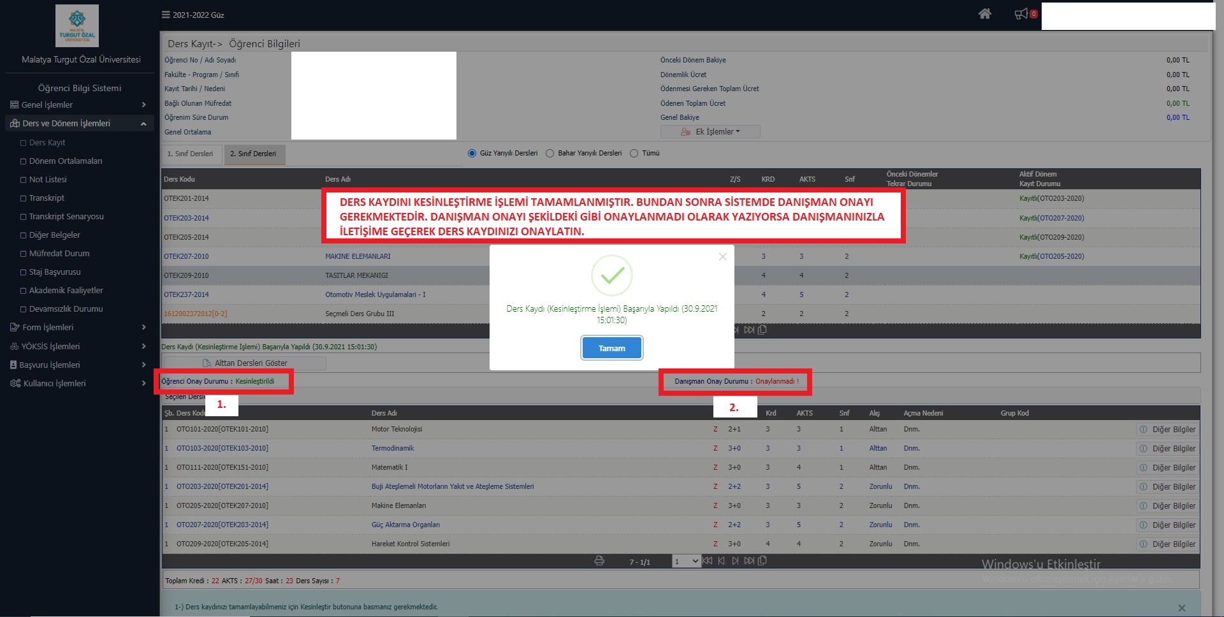Dismiss the Kesinleştir info notice at the bottom
1224x617 pixels.
pyautogui.click(x=1181, y=608)
